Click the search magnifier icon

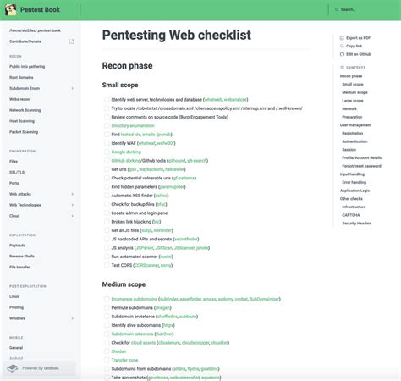coord(337,9)
